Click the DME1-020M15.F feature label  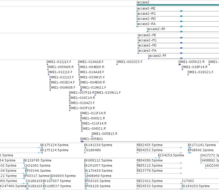click(x=92, y=77)
